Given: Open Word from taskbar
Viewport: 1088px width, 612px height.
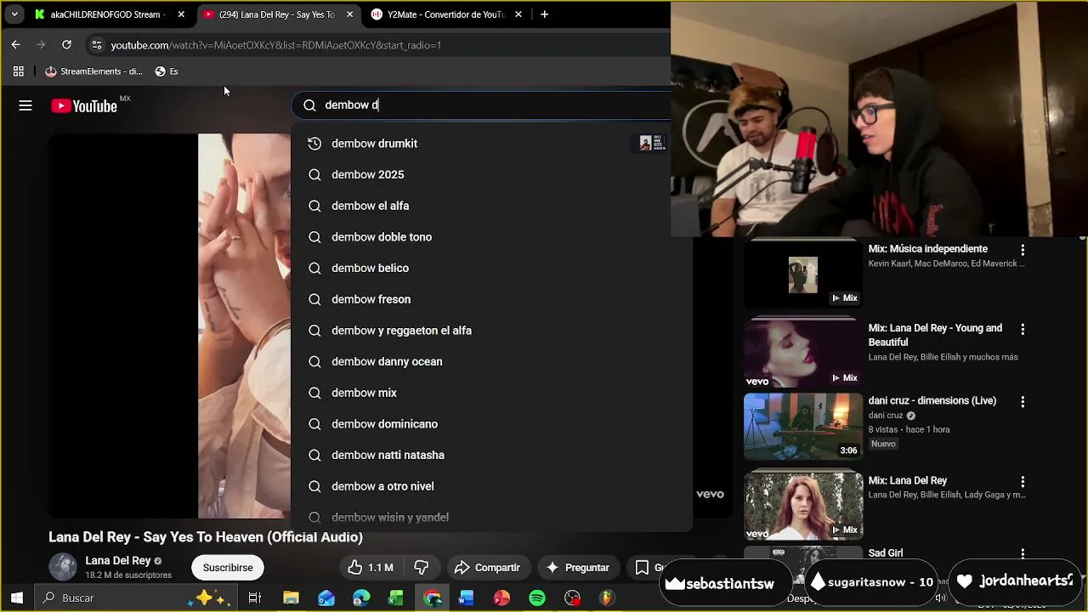Looking at the screenshot, I should 466,598.
